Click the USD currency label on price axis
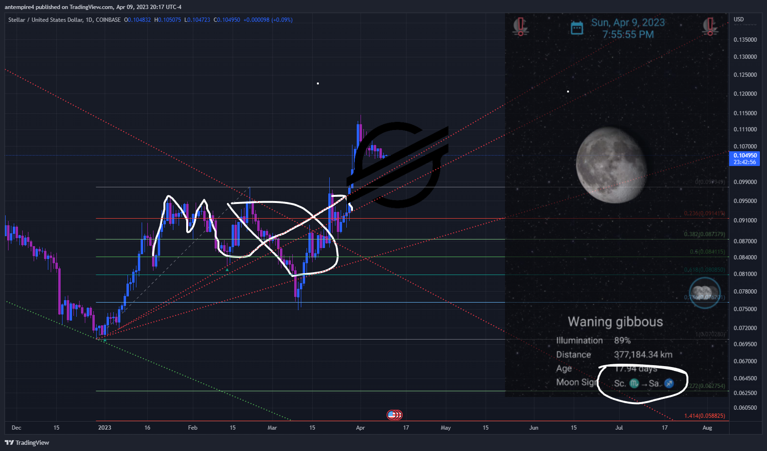Image resolution: width=767 pixels, height=451 pixels. (x=739, y=19)
